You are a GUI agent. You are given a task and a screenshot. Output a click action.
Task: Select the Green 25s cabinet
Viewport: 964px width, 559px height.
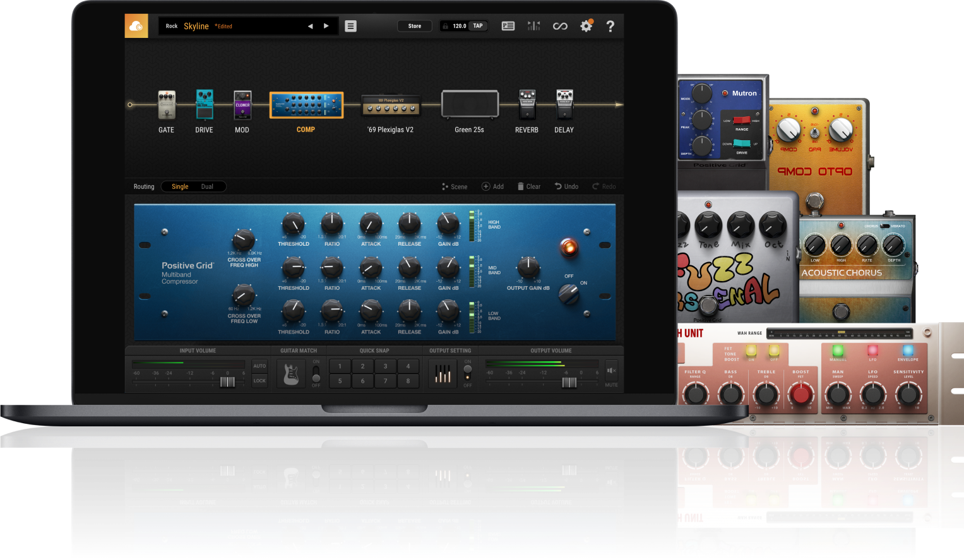(x=470, y=104)
